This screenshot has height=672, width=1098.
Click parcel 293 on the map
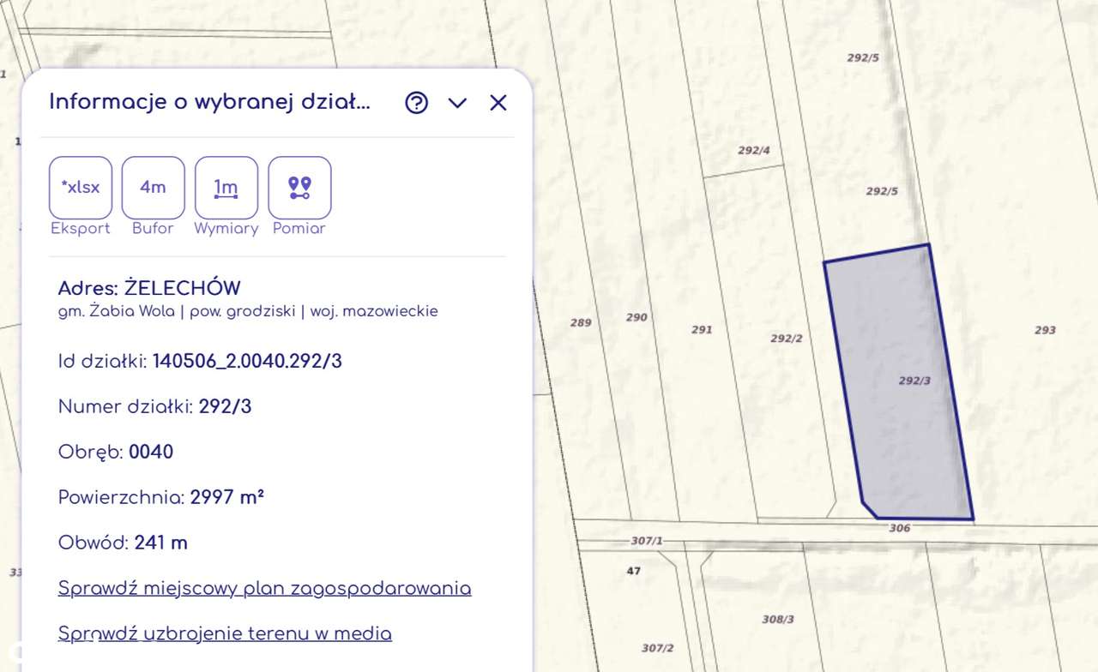1045,330
